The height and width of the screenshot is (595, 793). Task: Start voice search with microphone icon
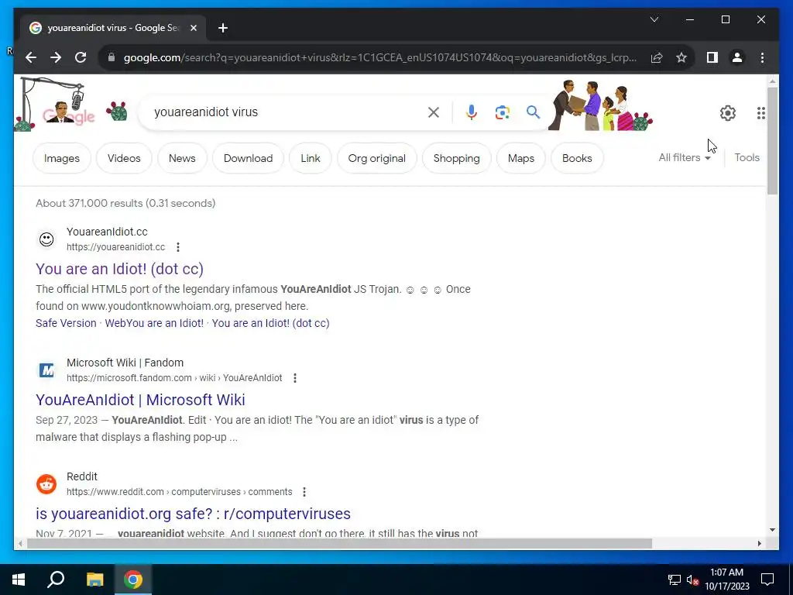472,112
